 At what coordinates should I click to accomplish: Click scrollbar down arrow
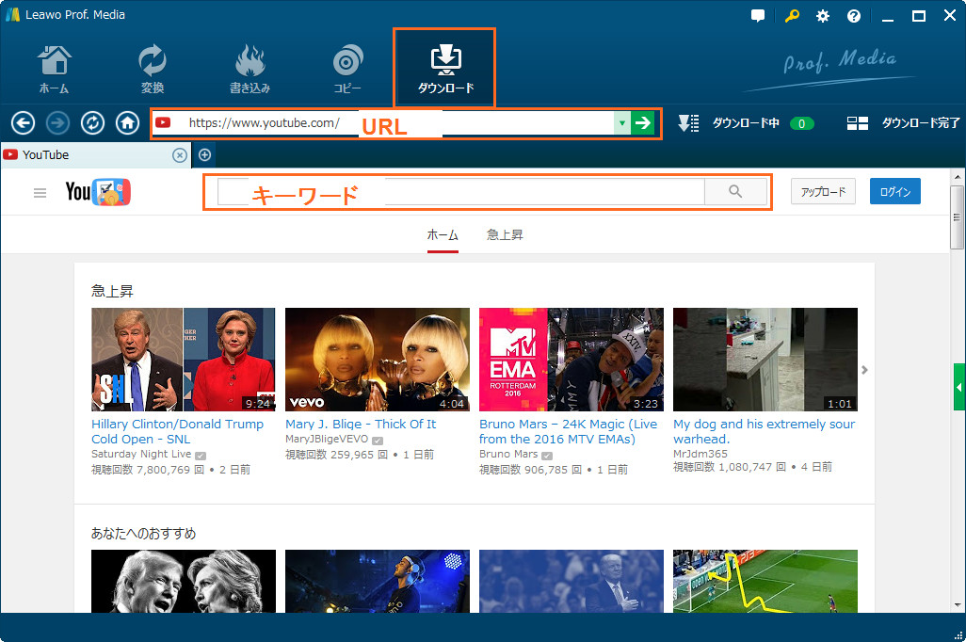click(x=957, y=605)
